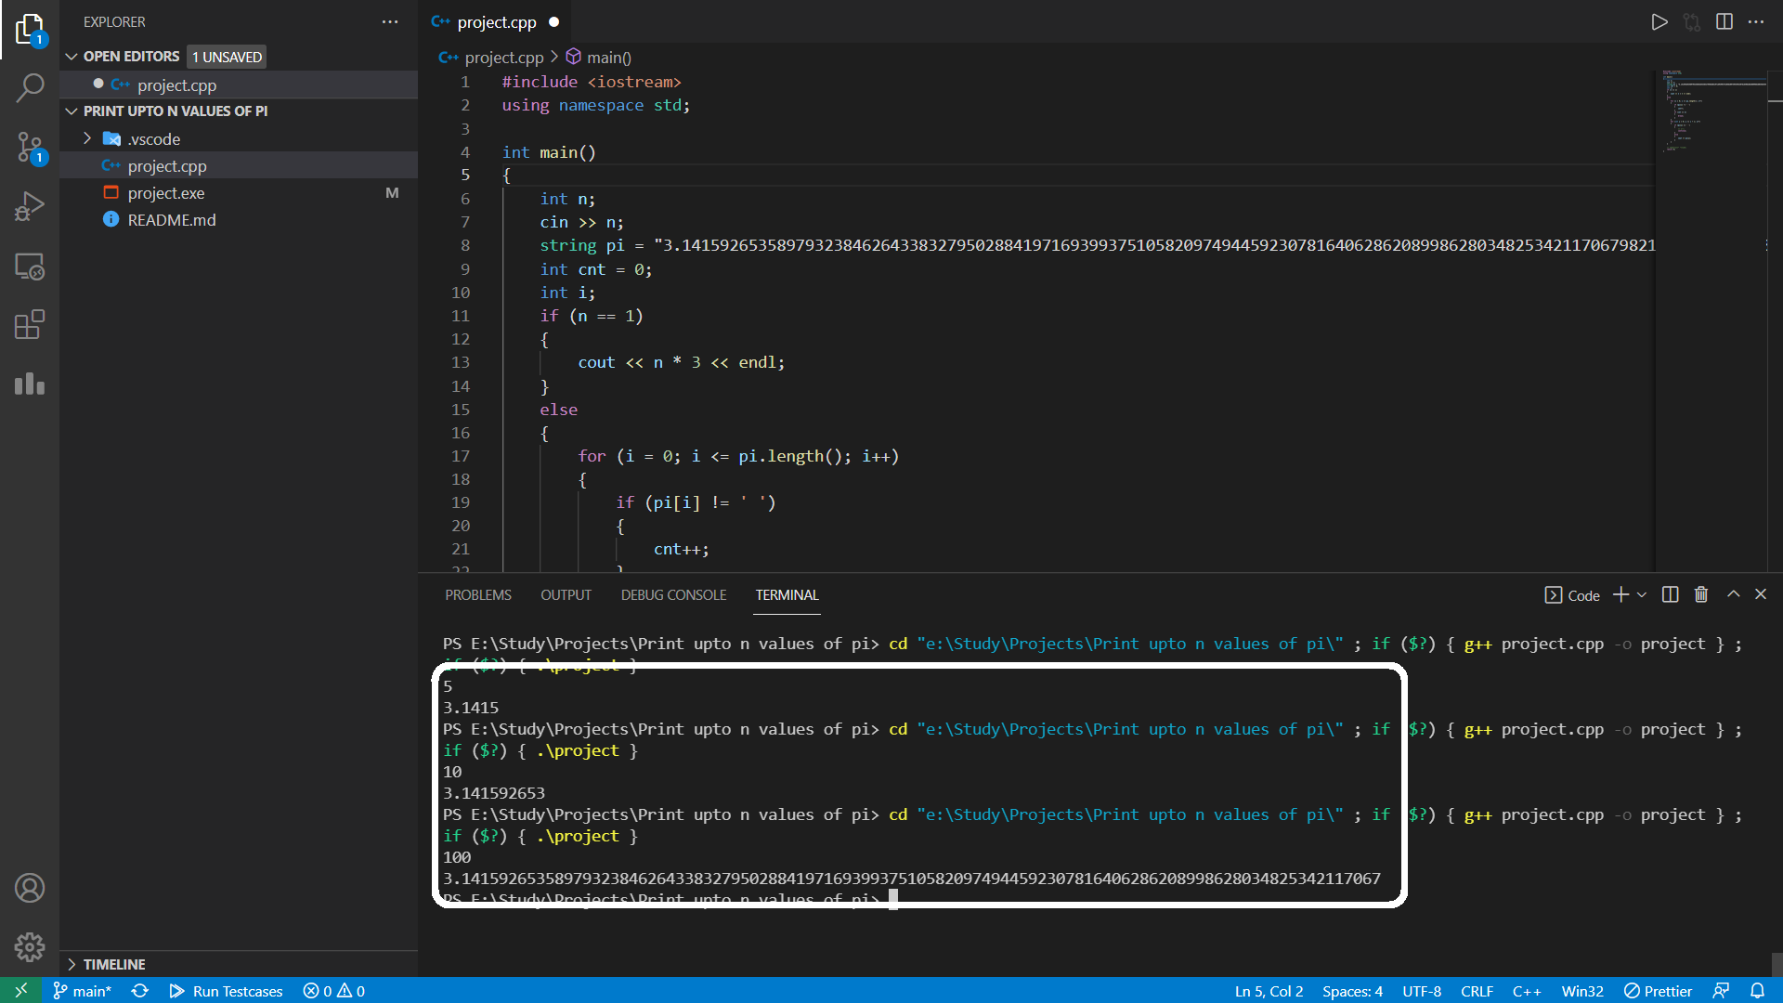Switch to the Debug Console tab

pyautogui.click(x=673, y=594)
